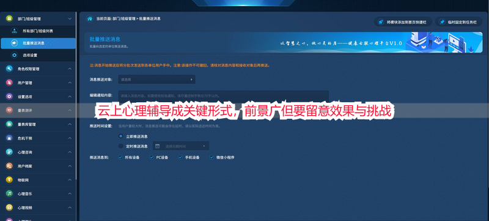Click the rocket icon on 将模块添加到首页快捷栏
This screenshot has height=221, width=489.
[380, 22]
